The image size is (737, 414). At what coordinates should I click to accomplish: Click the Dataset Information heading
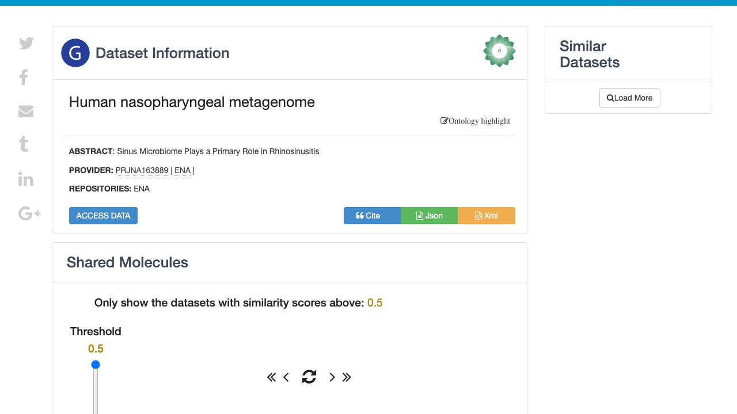pyautogui.click(x=162, y=53)
